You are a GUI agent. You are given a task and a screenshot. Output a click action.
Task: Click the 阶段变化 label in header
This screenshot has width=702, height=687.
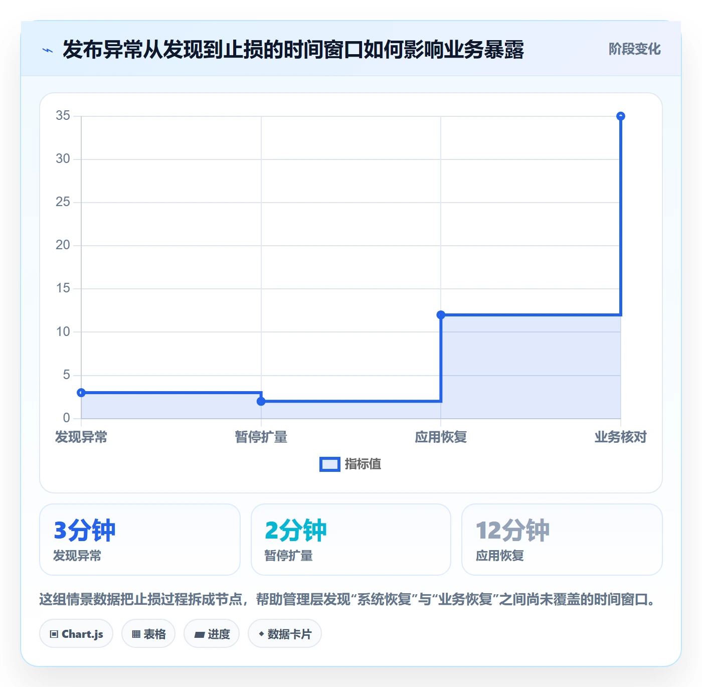634,49
